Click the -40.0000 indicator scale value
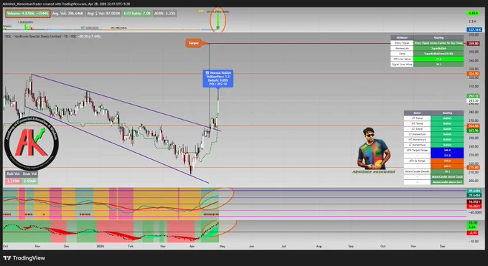The width and height of the screenshot is (488, 266). click(474, 212)
